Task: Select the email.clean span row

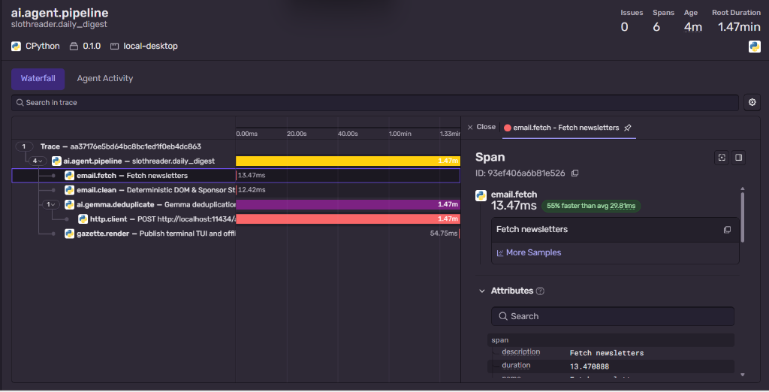Action: coord(235,190)
